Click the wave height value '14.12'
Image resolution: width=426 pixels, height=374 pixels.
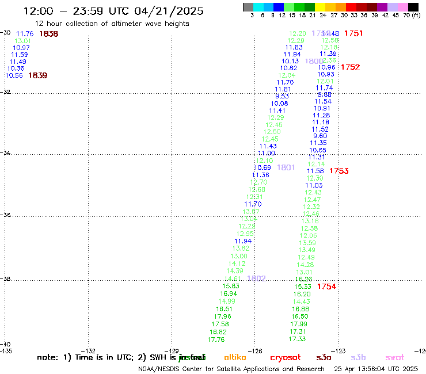pyautogui.click(x=237, y=264)
